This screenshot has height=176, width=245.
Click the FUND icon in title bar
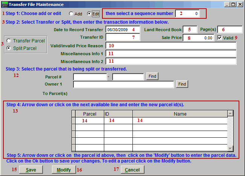pyautogui.click(x=5, y=5)
